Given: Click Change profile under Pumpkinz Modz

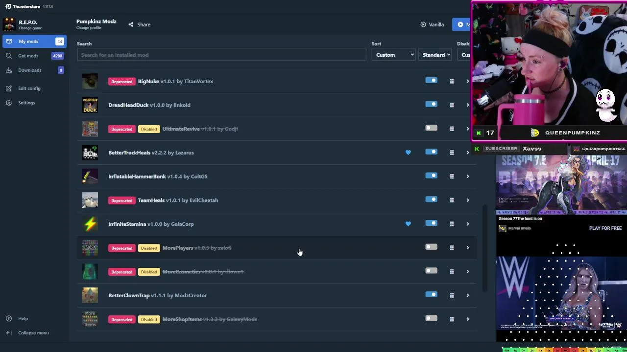Looking at the screenshot, I should pos(89,28).
